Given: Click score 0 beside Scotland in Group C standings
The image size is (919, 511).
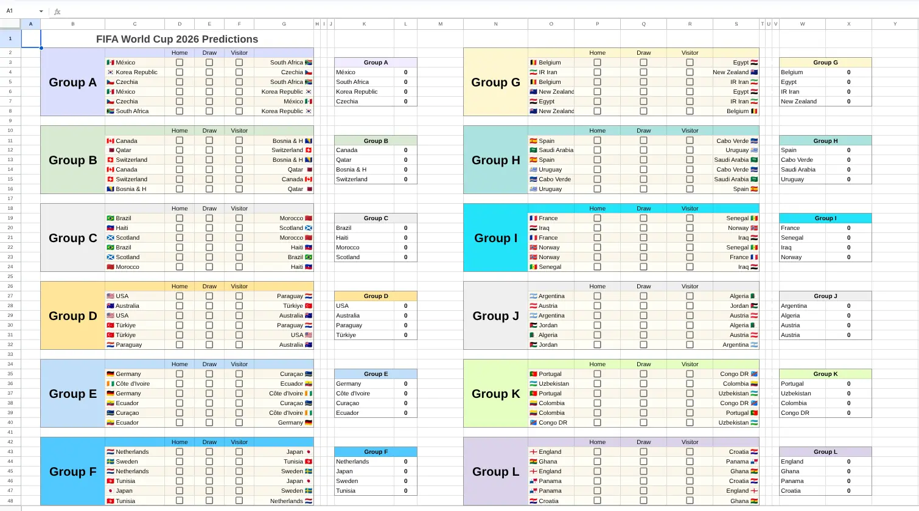Looking at the screenshot, I should pos(406,257).
